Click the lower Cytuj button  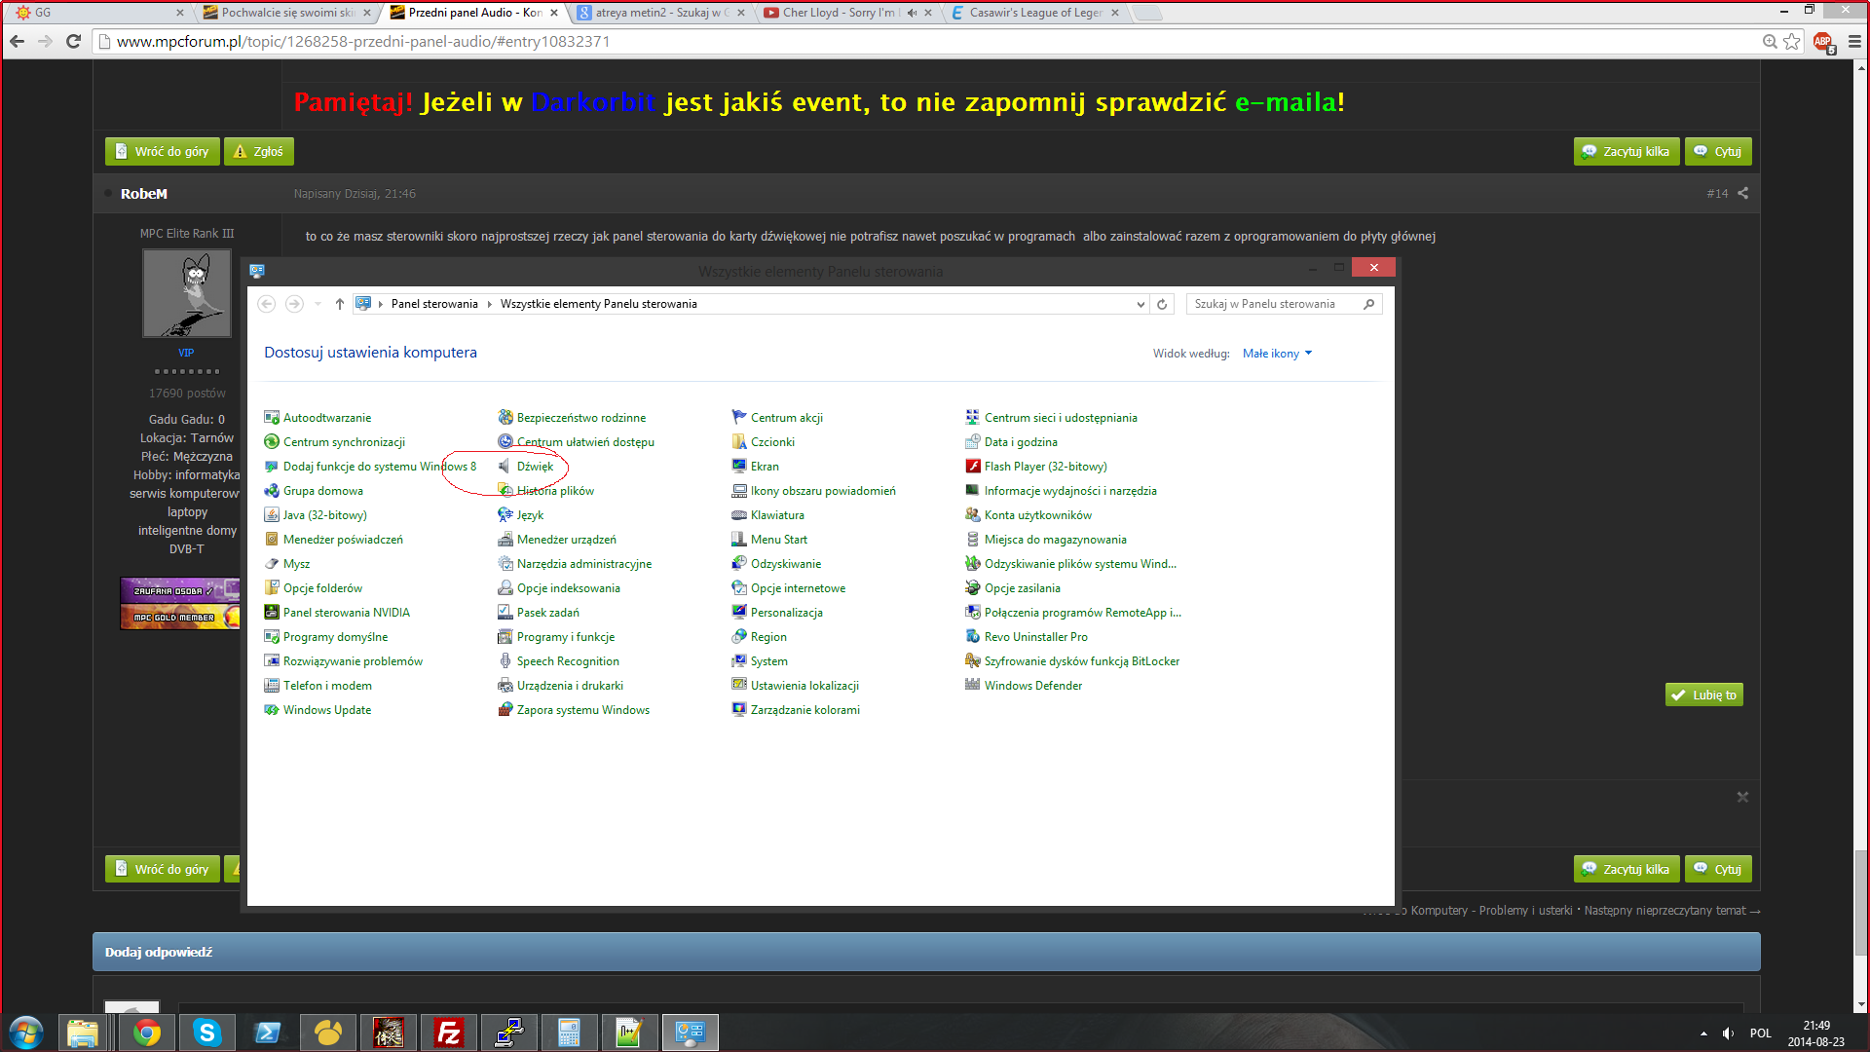(x=1718, y=869)
